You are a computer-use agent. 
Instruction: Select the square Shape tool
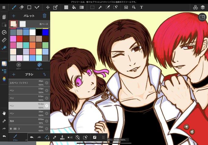(29, 7)
